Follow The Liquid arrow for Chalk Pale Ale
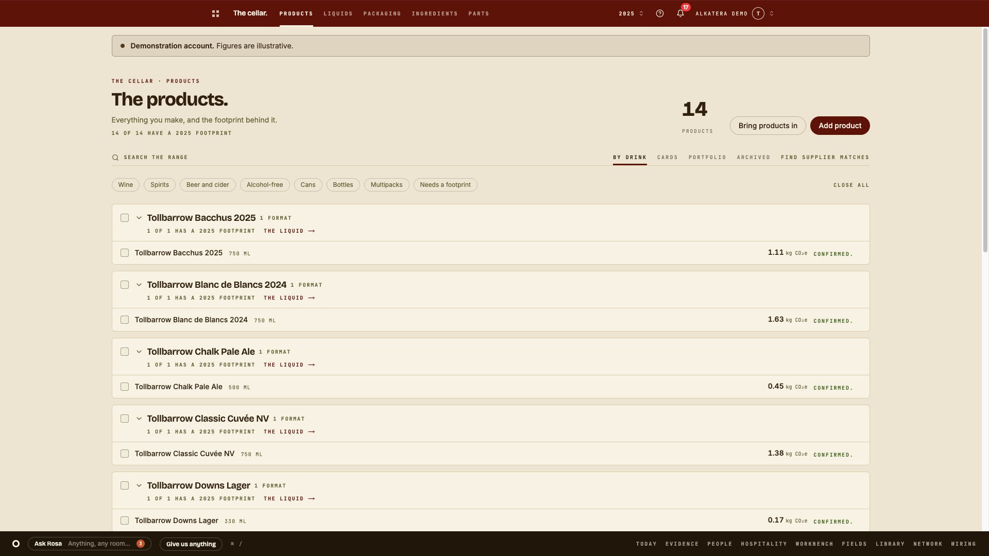The width and height of the screenshot is (989, 556). (x=289, y=365)
